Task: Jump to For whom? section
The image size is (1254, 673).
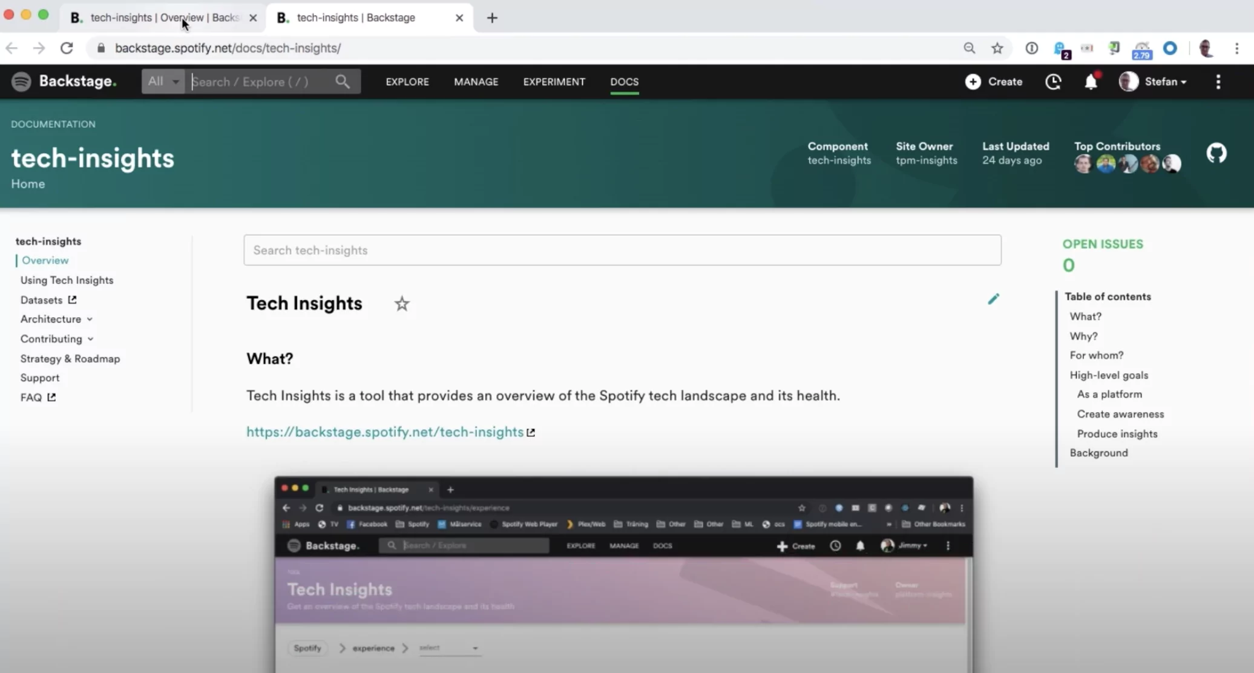Action: click(x=1096, y=355)
